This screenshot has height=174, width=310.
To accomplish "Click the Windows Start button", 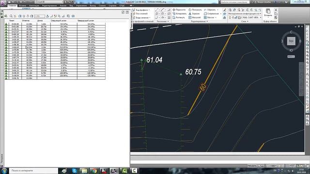I will click(4, 171).
